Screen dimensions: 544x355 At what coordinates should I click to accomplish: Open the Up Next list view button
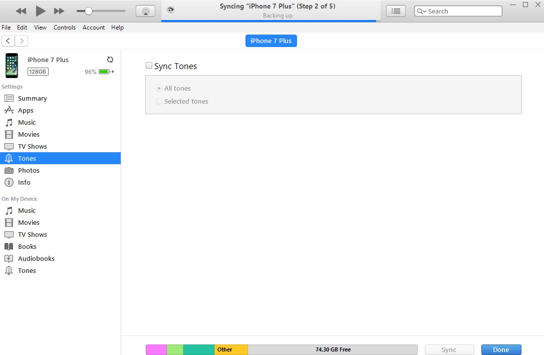tap(396, 11)
